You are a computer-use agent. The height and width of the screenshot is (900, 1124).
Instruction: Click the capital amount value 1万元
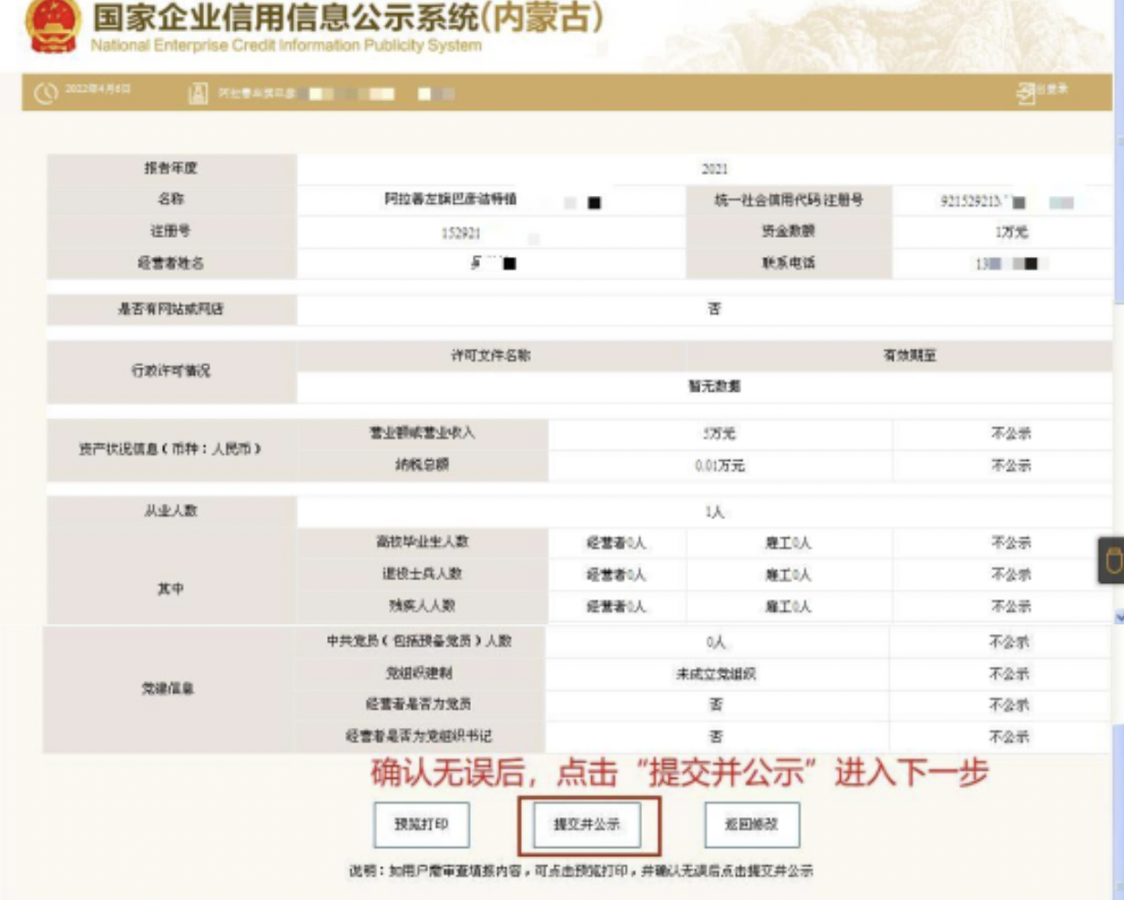click(x=1011, y=232)
